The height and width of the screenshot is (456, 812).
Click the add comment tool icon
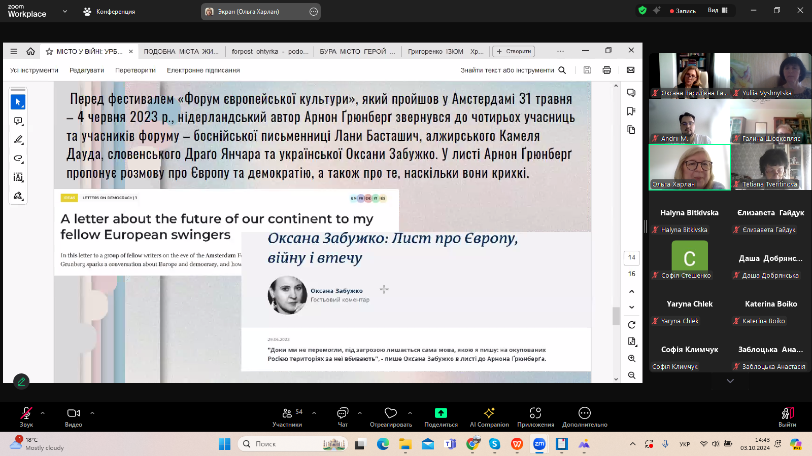[18, 121]
